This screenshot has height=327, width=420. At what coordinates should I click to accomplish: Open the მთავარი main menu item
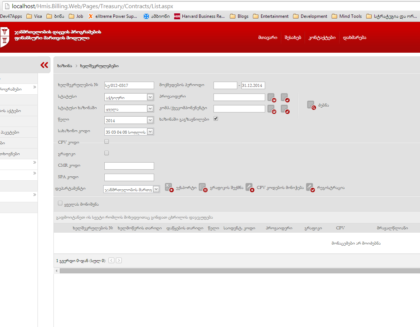(268, 37)
